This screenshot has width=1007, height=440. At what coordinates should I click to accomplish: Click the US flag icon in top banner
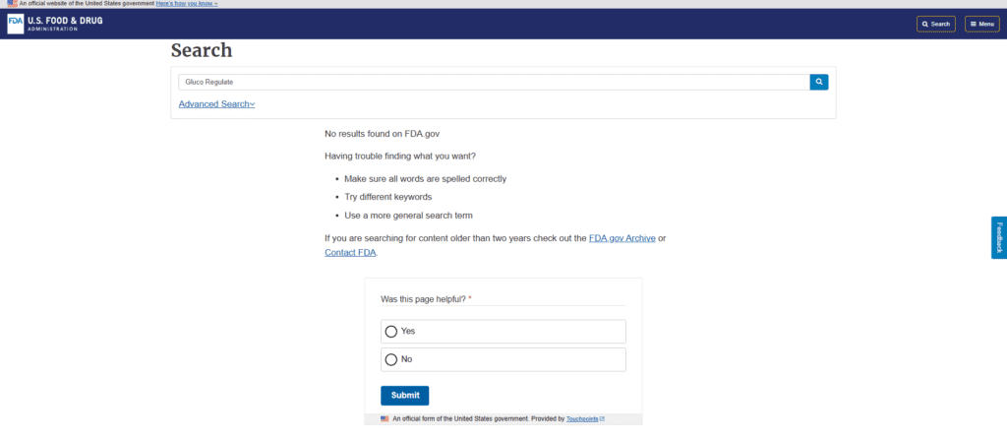12,4
